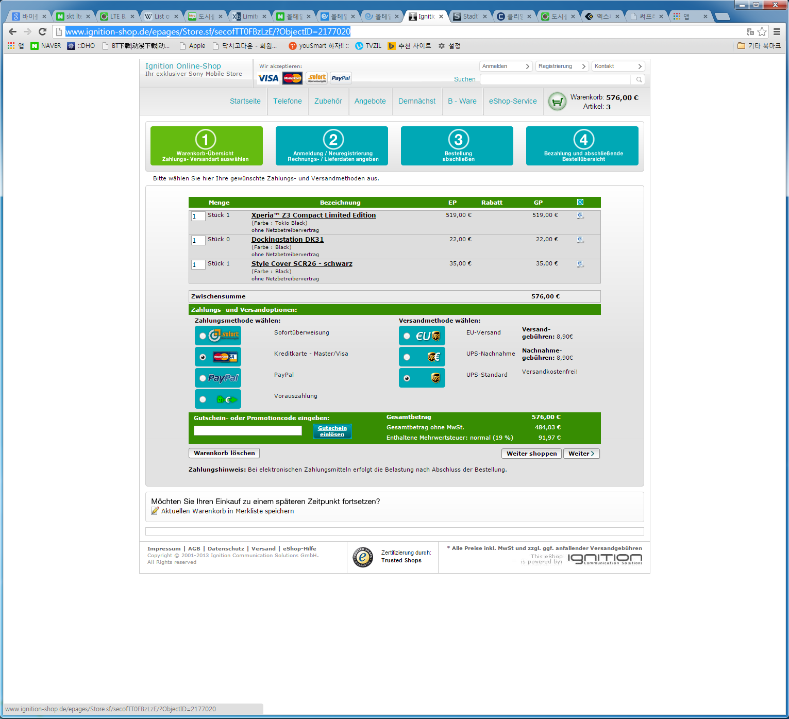Expand the Kontakt header chevron

pos(640,66)
